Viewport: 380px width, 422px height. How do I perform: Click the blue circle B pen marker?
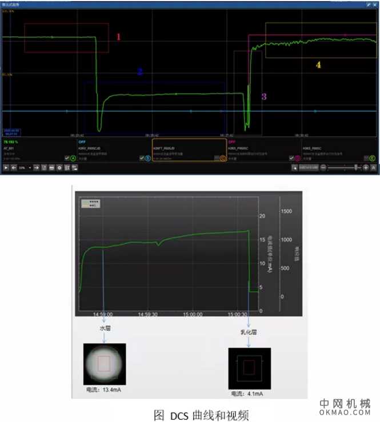[148, 158]
